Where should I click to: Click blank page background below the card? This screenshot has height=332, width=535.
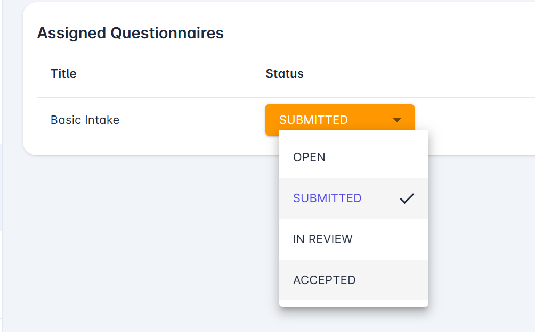pyautogui.click(x=133, y=239)
